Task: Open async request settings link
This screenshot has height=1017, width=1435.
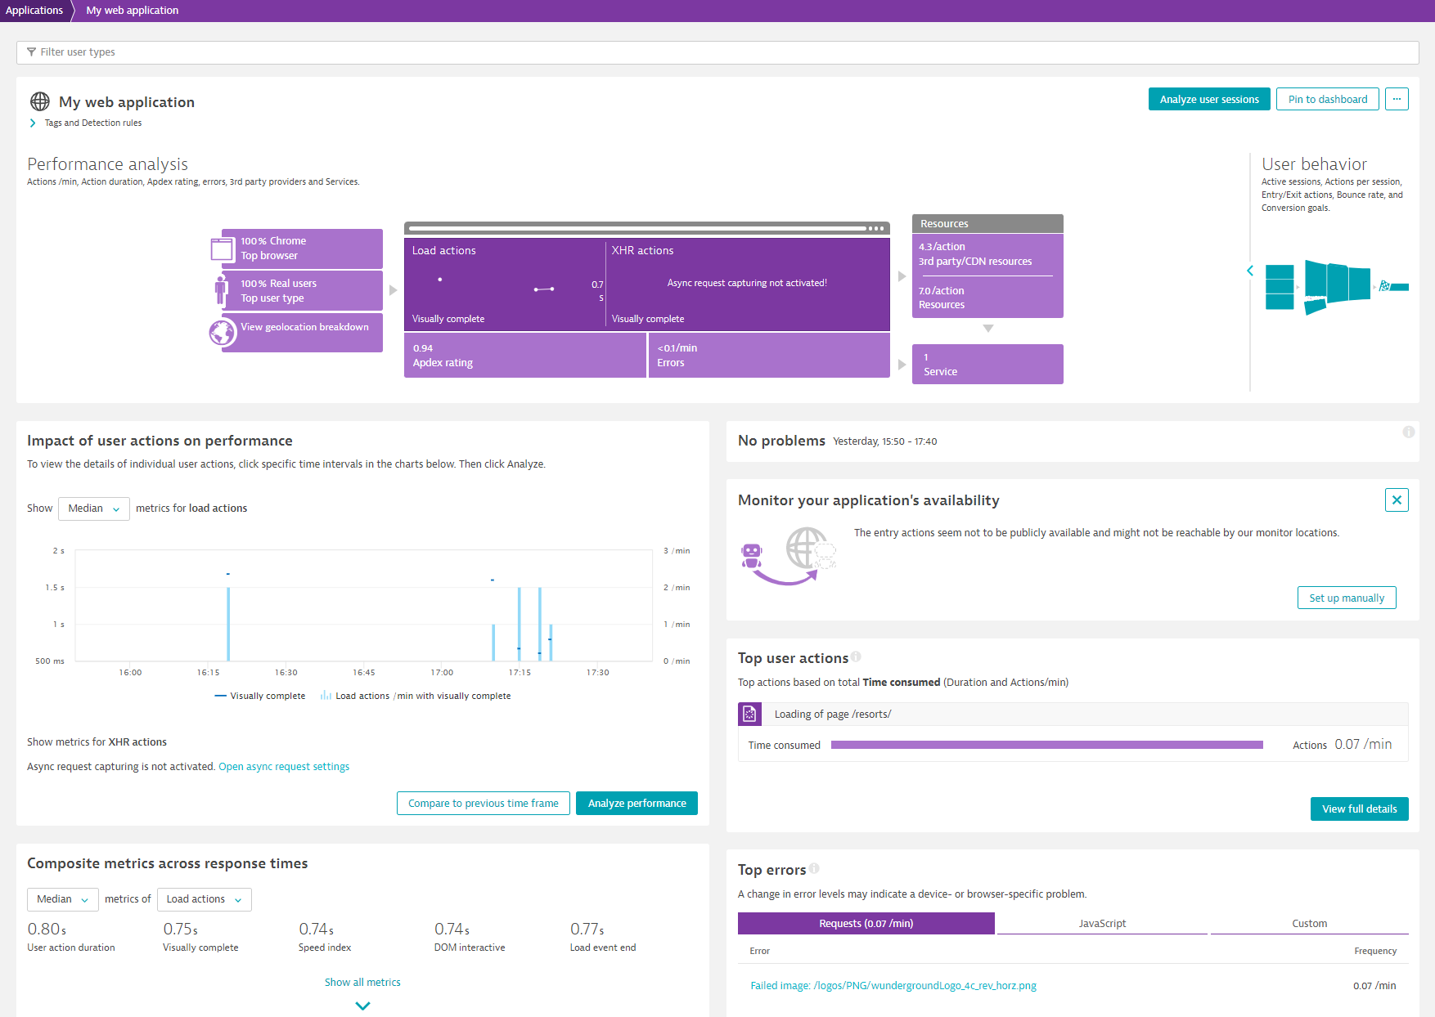Action: point(284,767)
